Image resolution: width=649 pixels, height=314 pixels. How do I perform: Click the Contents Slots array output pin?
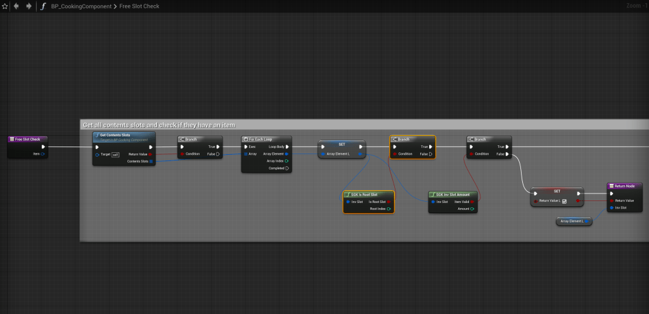[x=151, y=161]
